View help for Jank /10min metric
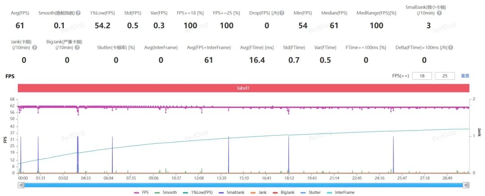Image resolution: width=485 pixels, height=196 pixels. click(35, 47)
